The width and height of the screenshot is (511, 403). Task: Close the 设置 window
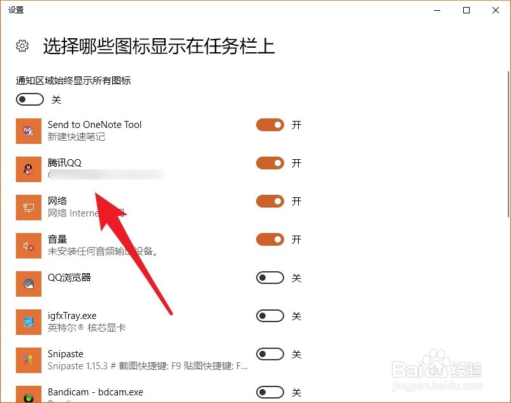pyautogui.click(x=496, y=10)
